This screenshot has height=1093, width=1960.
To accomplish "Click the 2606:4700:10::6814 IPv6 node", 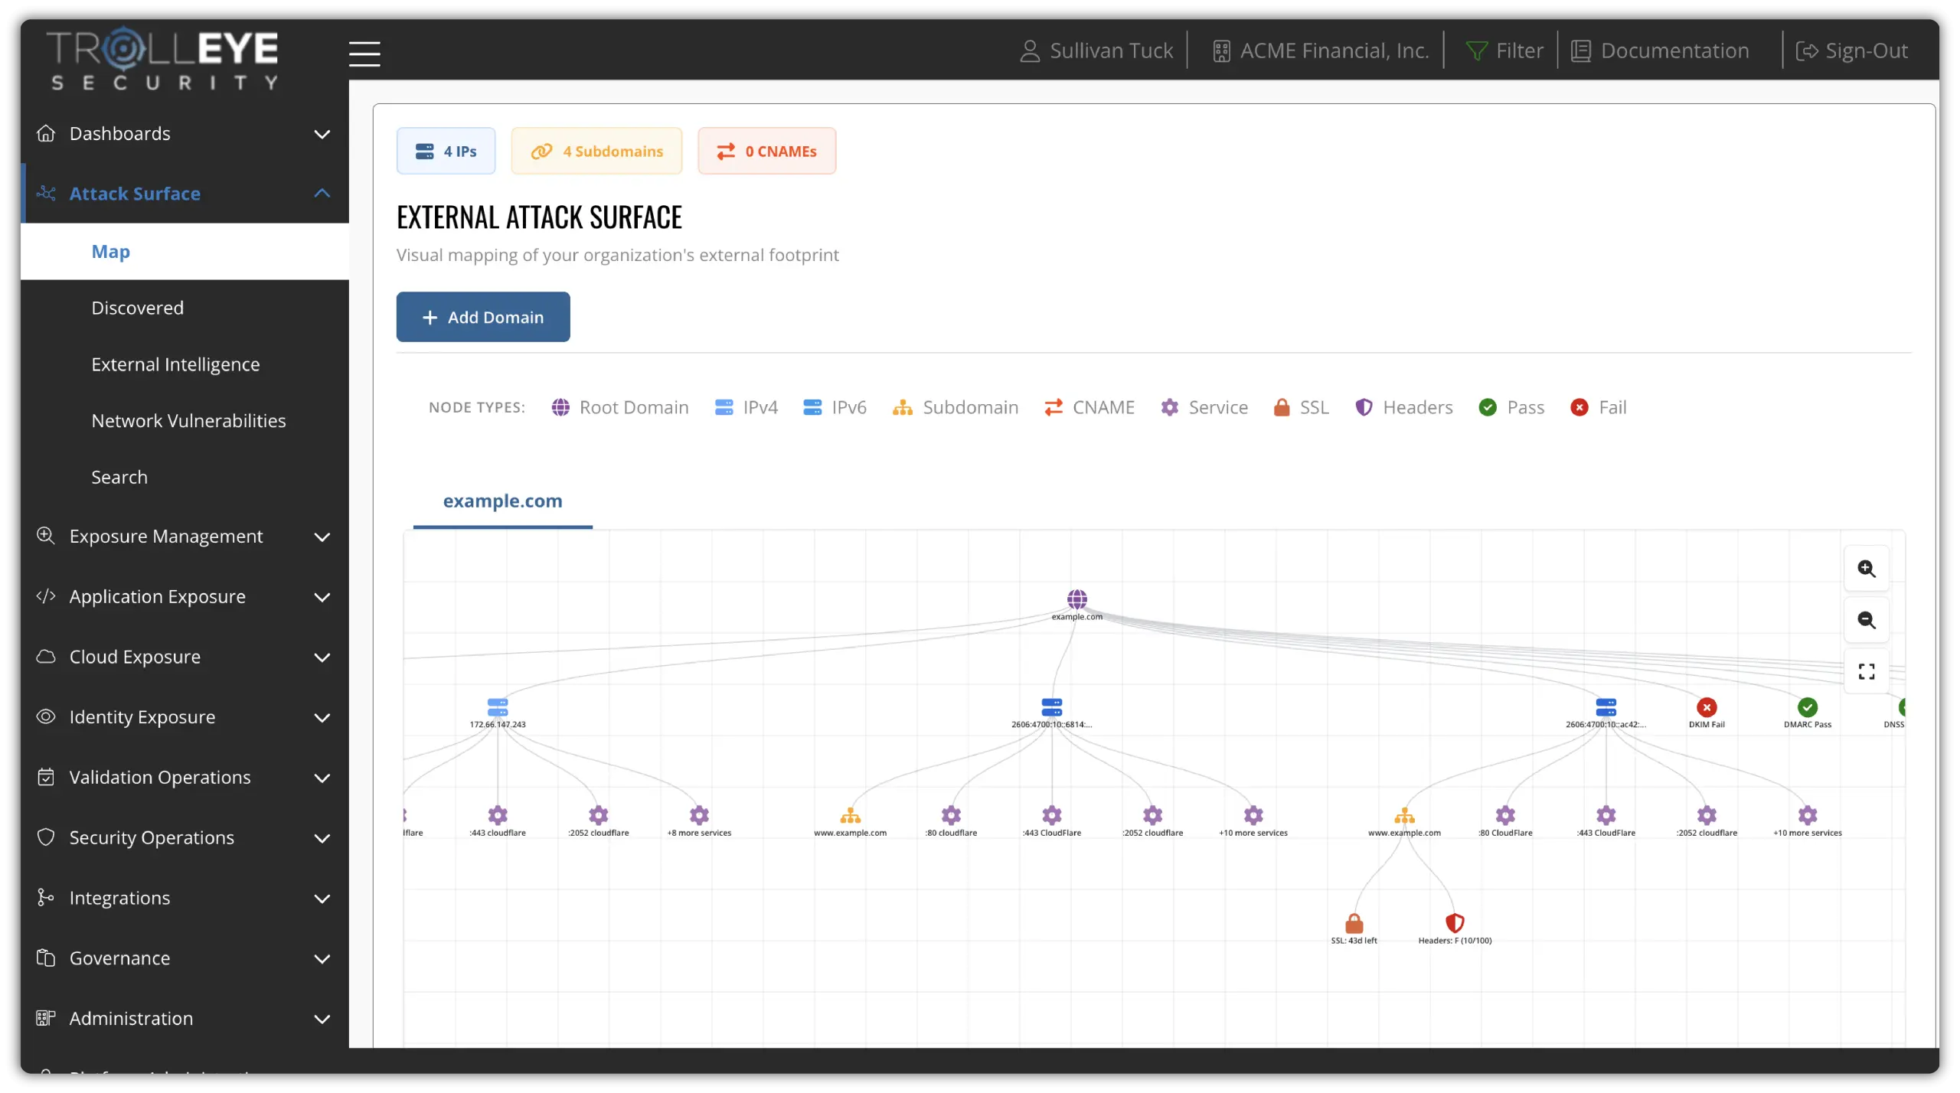I will (1051, 706).
